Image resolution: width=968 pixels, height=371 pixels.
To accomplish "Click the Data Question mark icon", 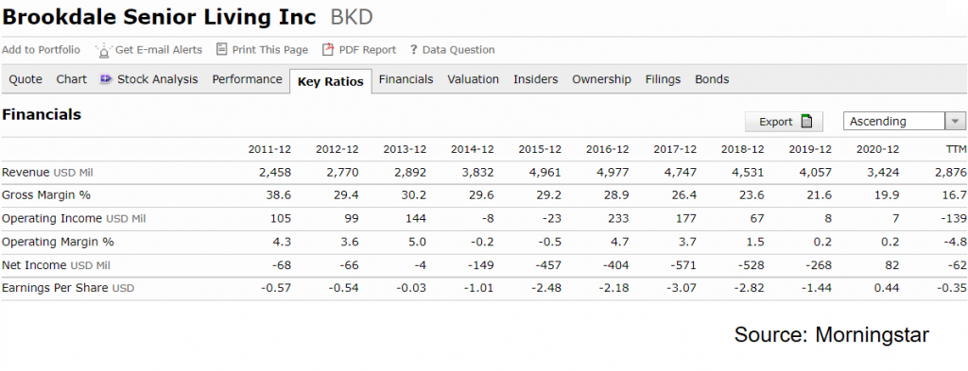I will click(414, 50).
